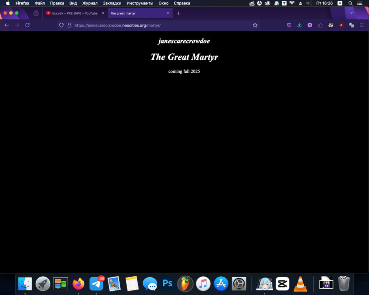The height and width of the screenshot is (295, 369).
Task: Select the great martyr tab
Action: pos(140,13)
